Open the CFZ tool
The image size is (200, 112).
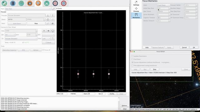click(x=23, y=50)
